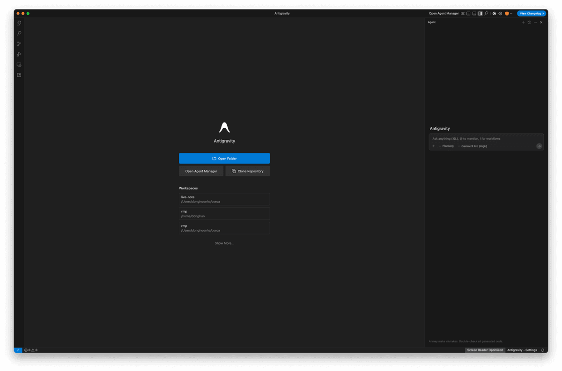Expand the Planning mode dropdown
562x371 pixels.
pos(447,146)
